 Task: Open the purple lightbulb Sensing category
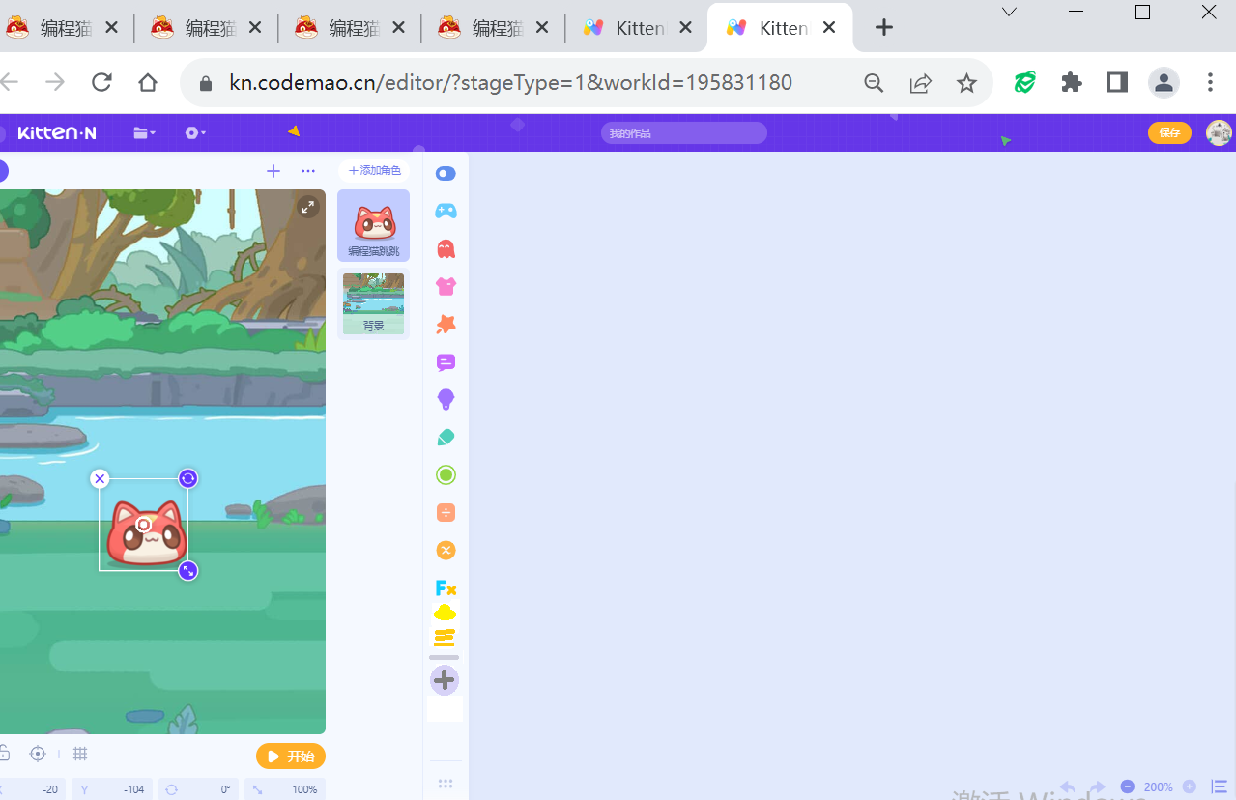point(446,400)
